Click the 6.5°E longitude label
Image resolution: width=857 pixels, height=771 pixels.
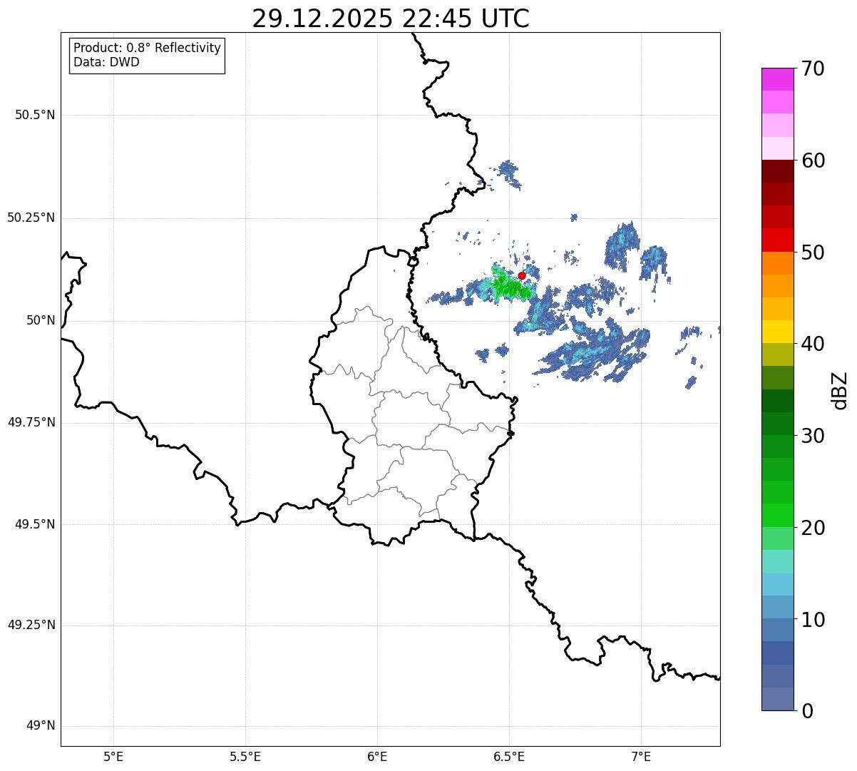pyautogui.click(x=509, y=756)
